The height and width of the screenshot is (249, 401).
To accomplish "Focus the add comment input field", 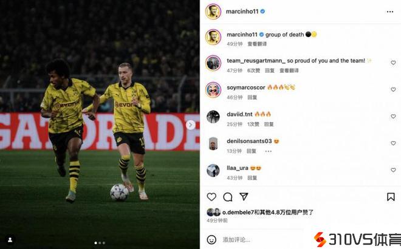I will [264, 240].
